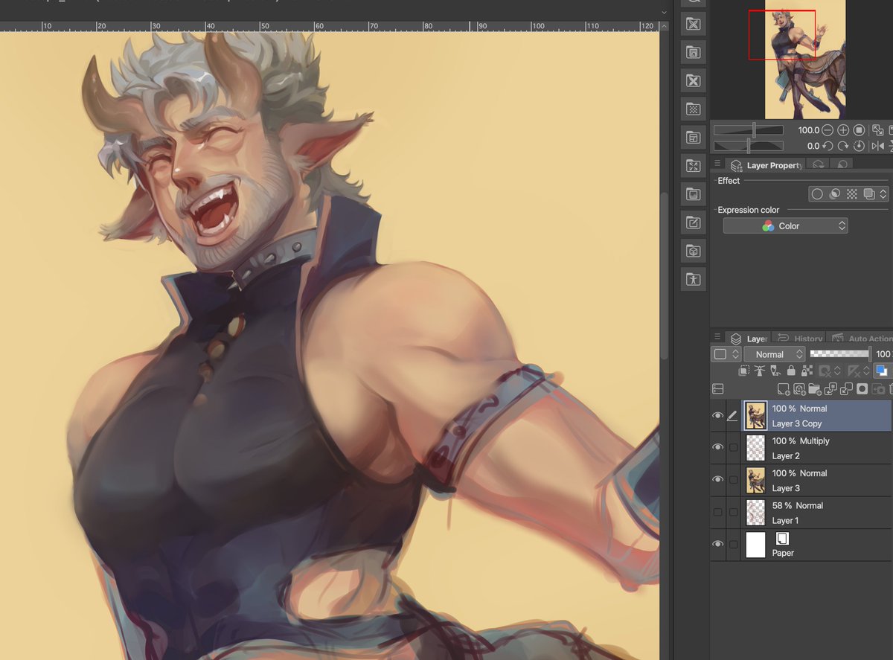The height and width of the screenshot is (660, 893).
Task: Adjust the Navigator zoom slider
Action: pos(748,130)
